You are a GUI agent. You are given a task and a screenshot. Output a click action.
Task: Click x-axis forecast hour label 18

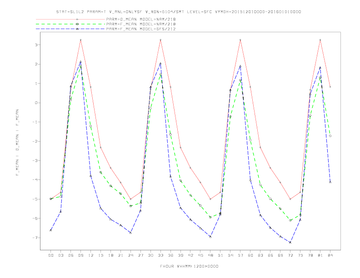(x=110, y=255)
